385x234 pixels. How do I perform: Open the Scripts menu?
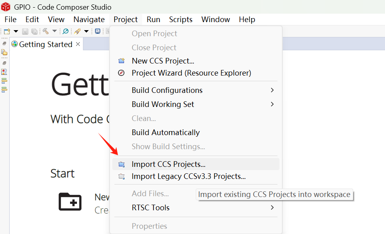180,19
